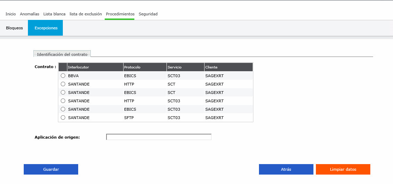Open the Lista blanca menu
This screenshot has height=184, width=393.
coord(54,14)
